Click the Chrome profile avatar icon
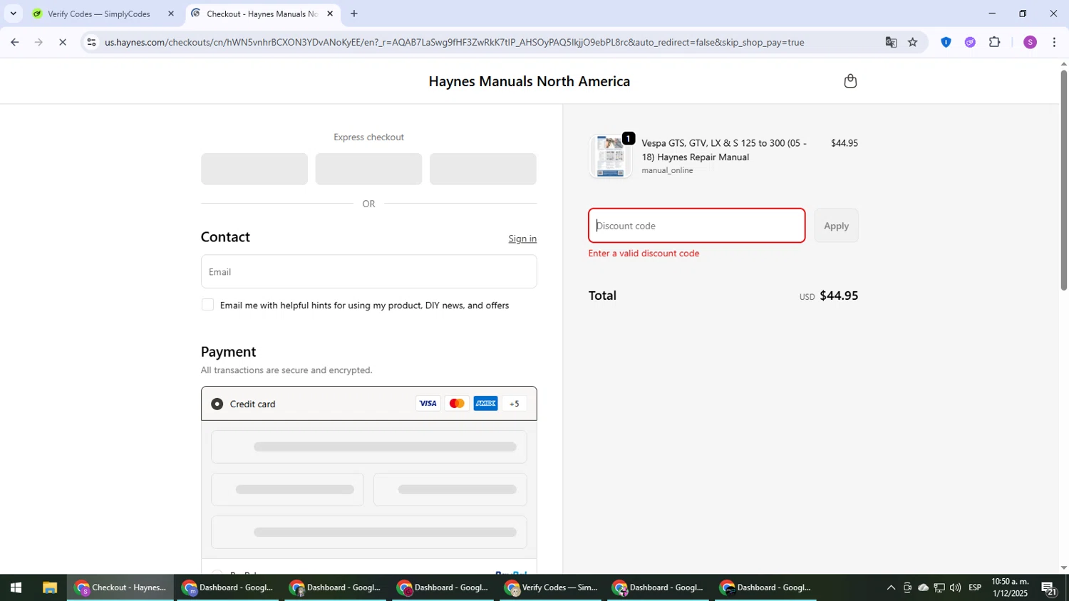This screenshot has width=1069, height=601. coord(1030,43)
